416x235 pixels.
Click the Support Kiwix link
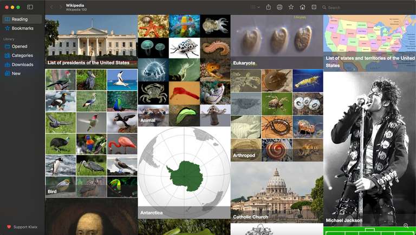[x=23, y=226]
